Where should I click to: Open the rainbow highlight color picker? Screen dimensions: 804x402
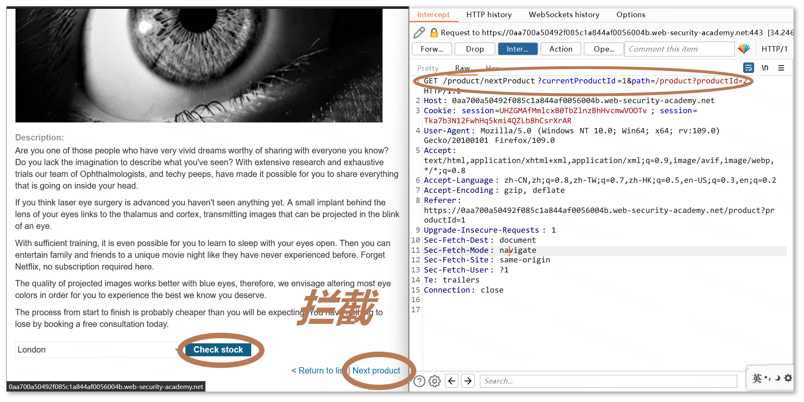click(x=744, y=49)
